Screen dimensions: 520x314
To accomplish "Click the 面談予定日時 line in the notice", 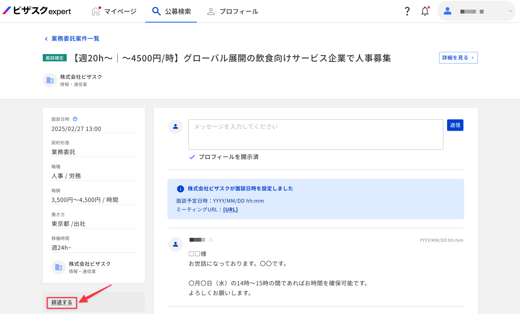I will pos(220,201).
